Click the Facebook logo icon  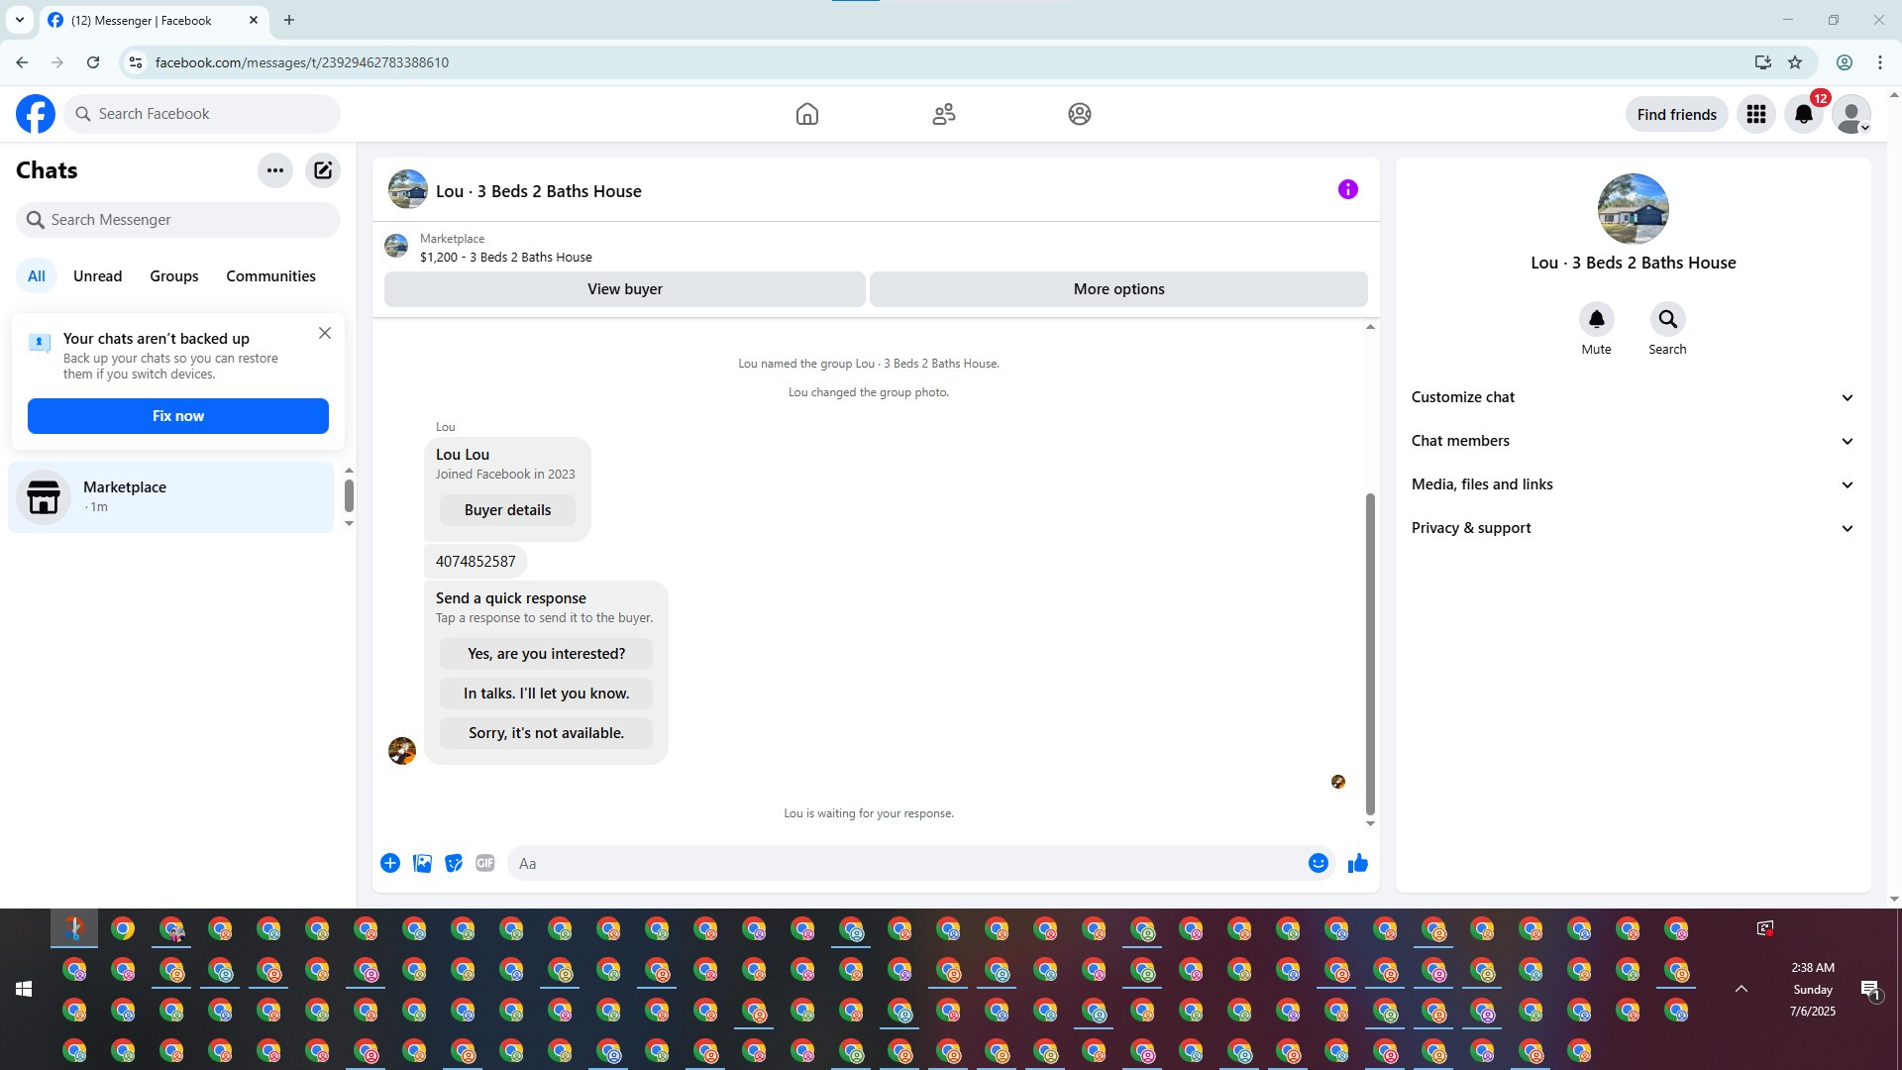click(x=36, y=114)
